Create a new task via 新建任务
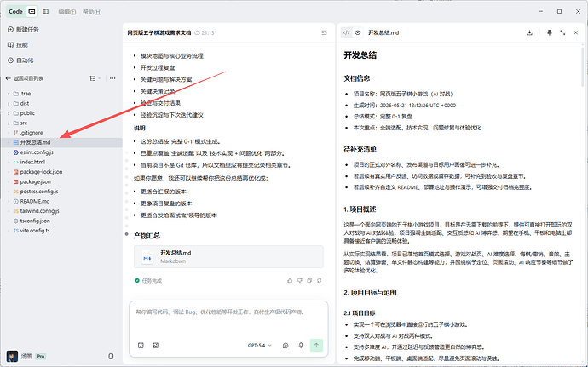The width and height of the screenshot is (588, 367). [x=23, y=29]
